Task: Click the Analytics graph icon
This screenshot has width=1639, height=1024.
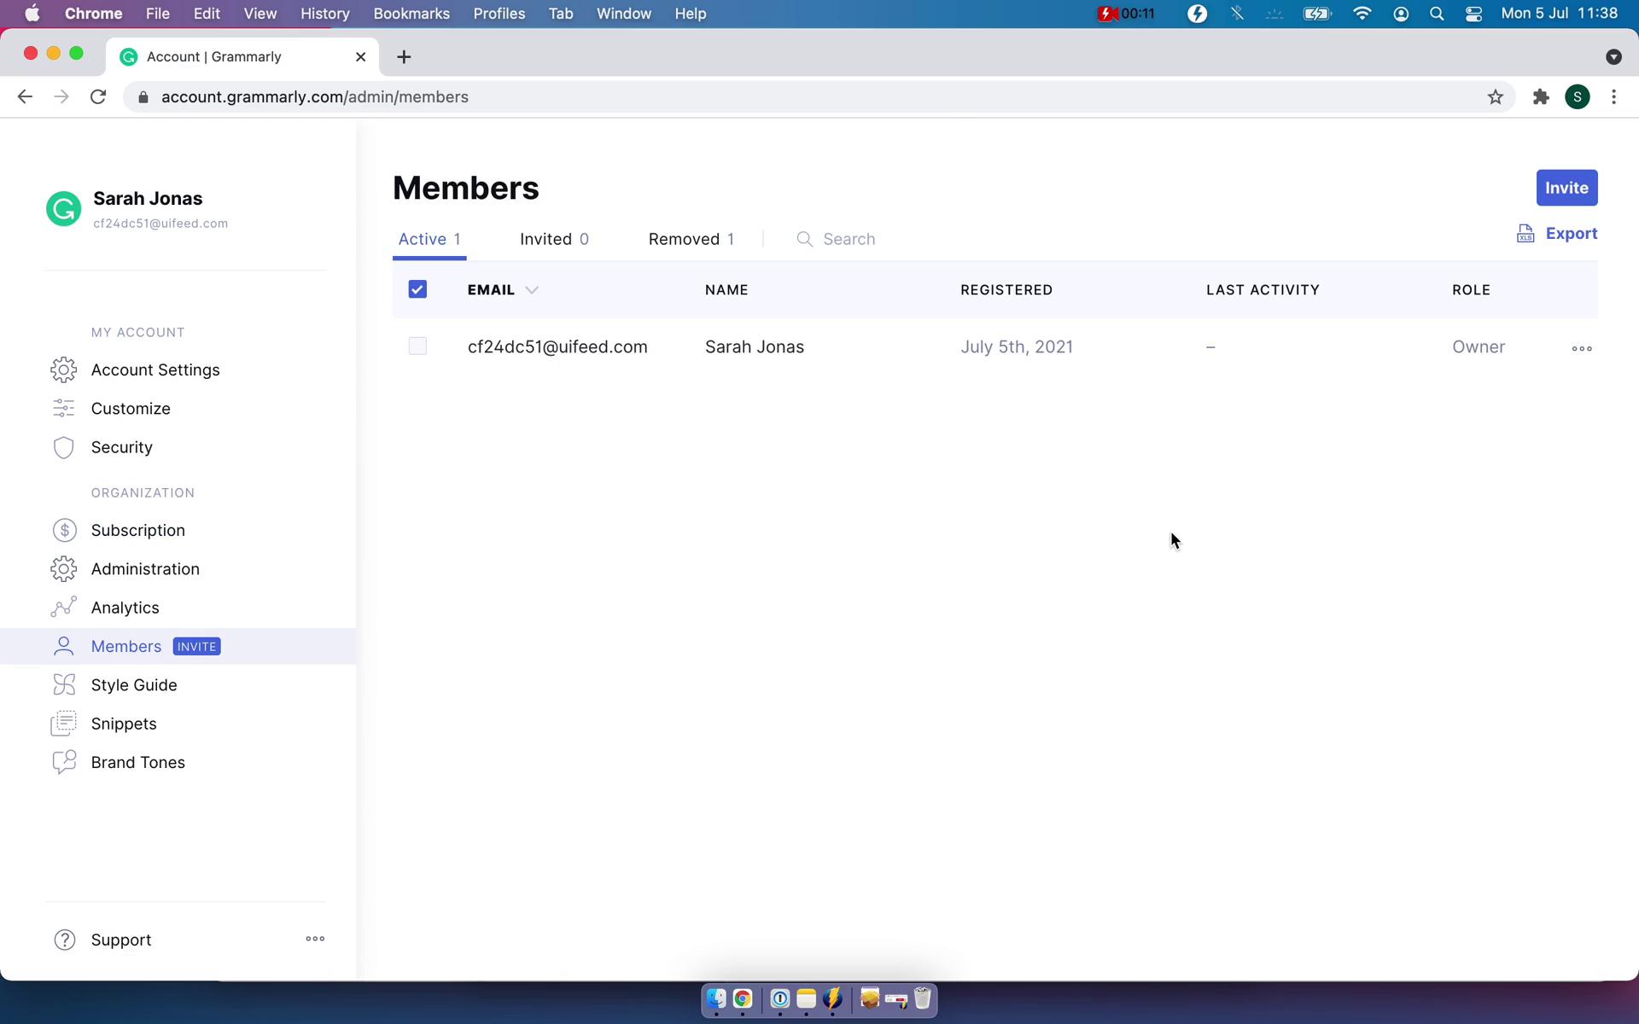Action: 64,607
